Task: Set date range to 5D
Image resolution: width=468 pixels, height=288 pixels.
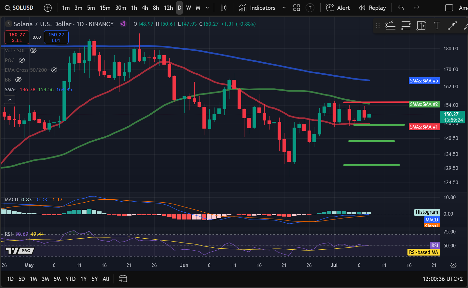Action: [x=21, y=279]
